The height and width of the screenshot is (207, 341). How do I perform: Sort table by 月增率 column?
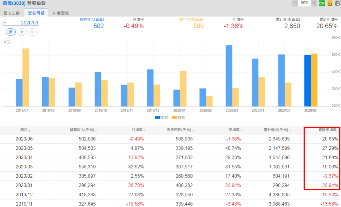point(139,130)
